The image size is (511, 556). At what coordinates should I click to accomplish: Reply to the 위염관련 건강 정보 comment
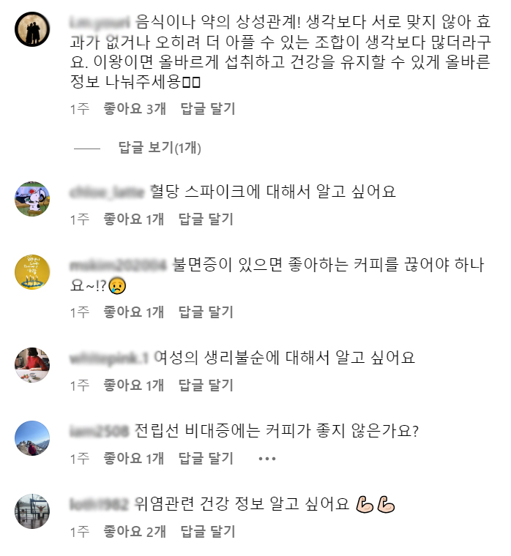pos(208,532)
